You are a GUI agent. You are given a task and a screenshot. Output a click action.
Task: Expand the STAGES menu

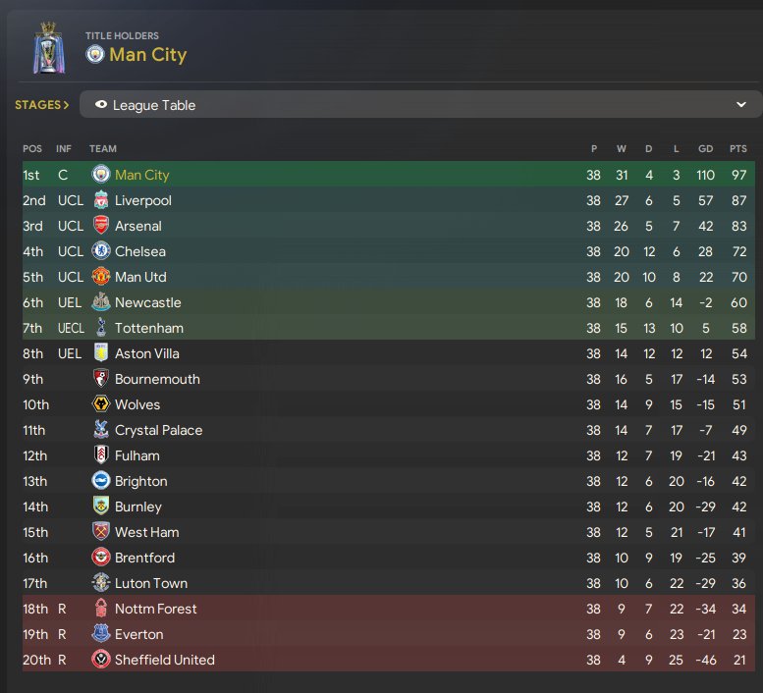point(42,105)
